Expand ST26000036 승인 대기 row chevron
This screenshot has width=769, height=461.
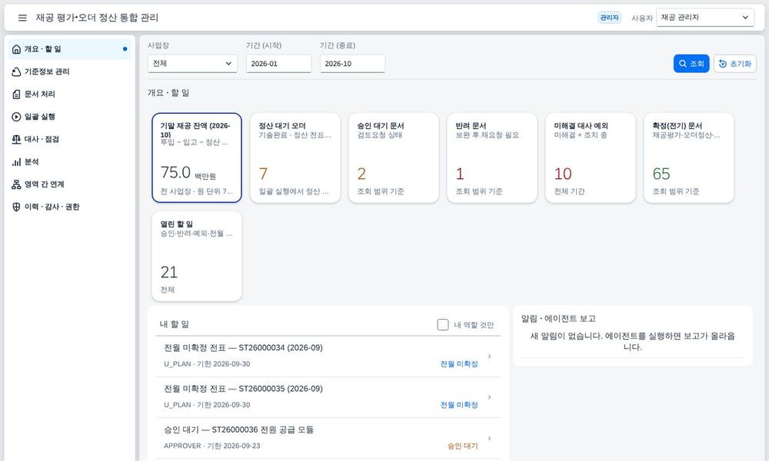point(489,439)
